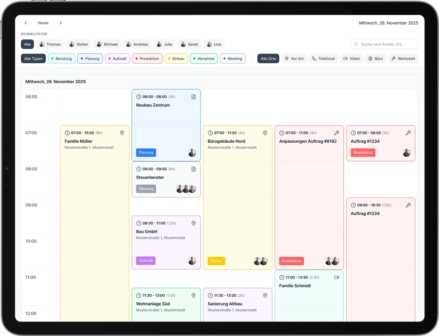Click the next day chevron arrow

60,23
